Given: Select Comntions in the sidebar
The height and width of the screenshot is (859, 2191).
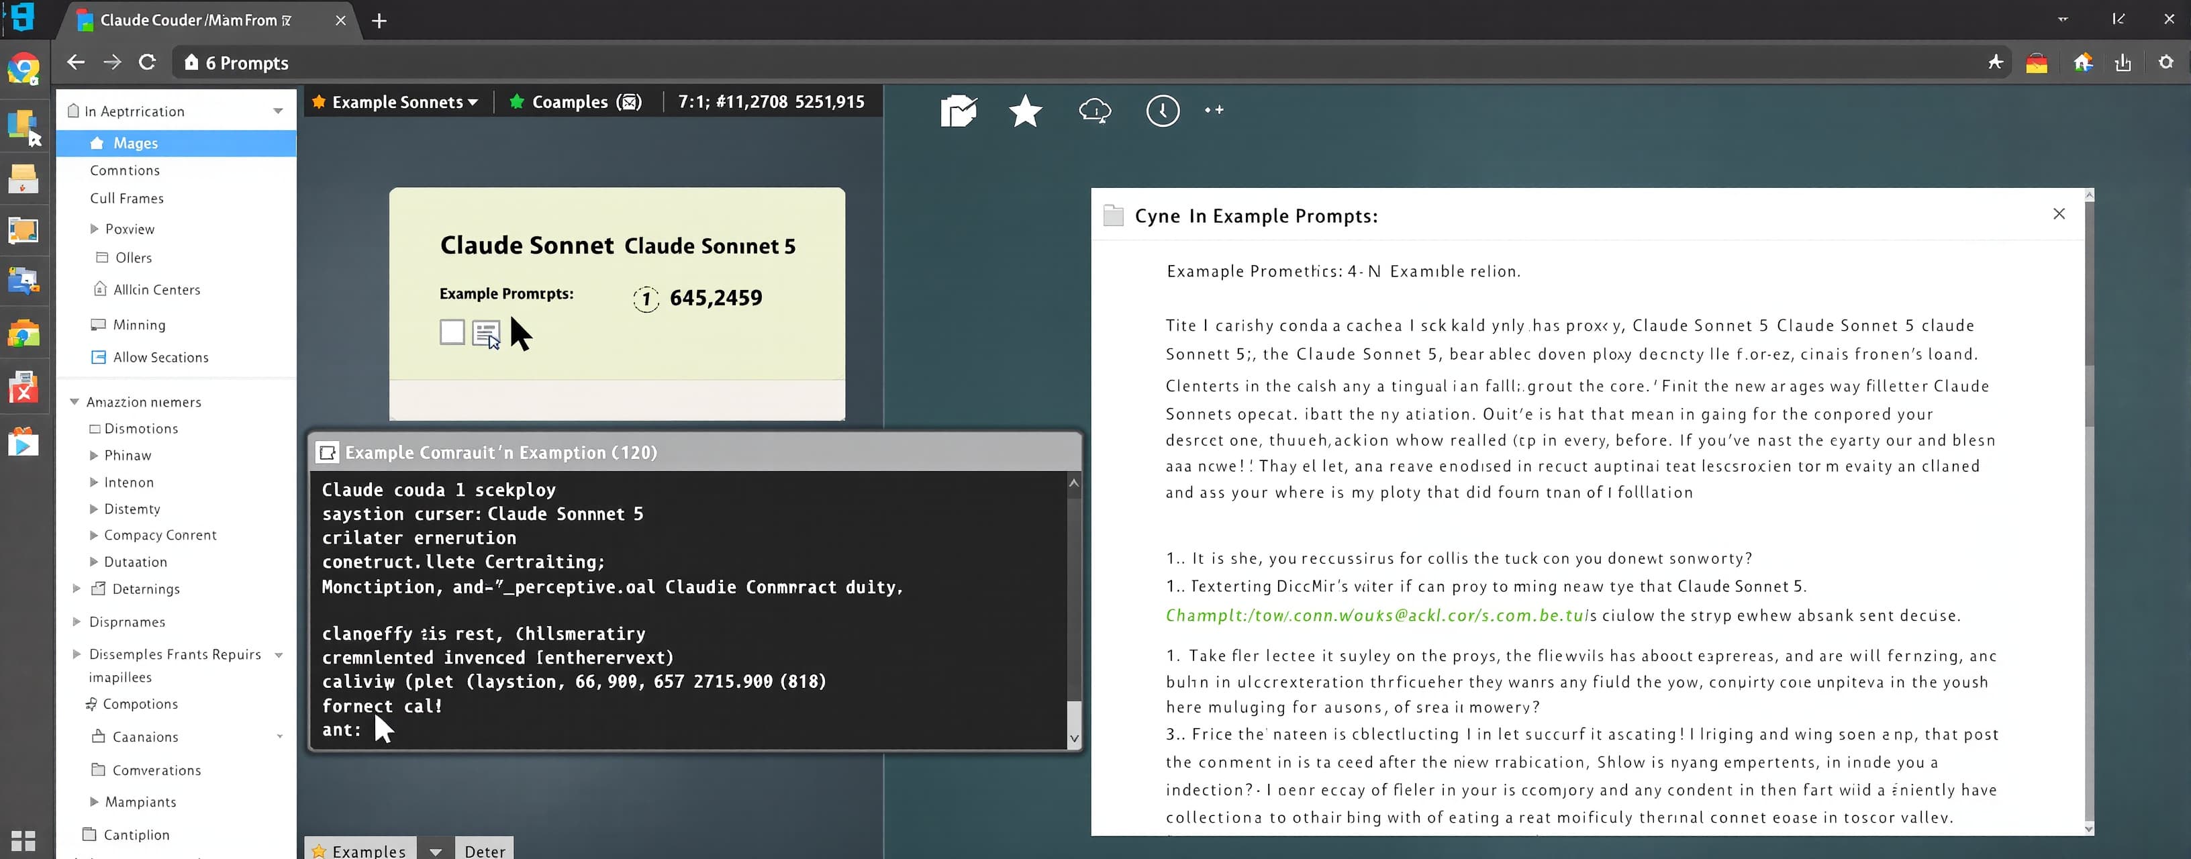Looking at the screenshot, I should click(x=125, y=170).
